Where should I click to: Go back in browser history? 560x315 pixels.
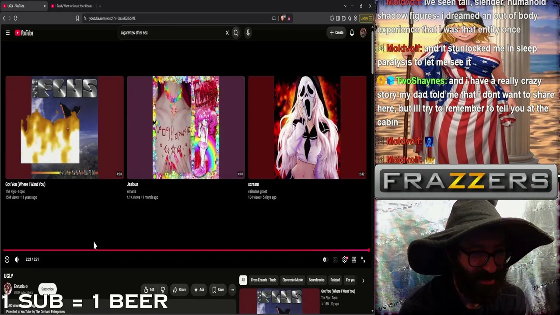(x=4, y=18)
